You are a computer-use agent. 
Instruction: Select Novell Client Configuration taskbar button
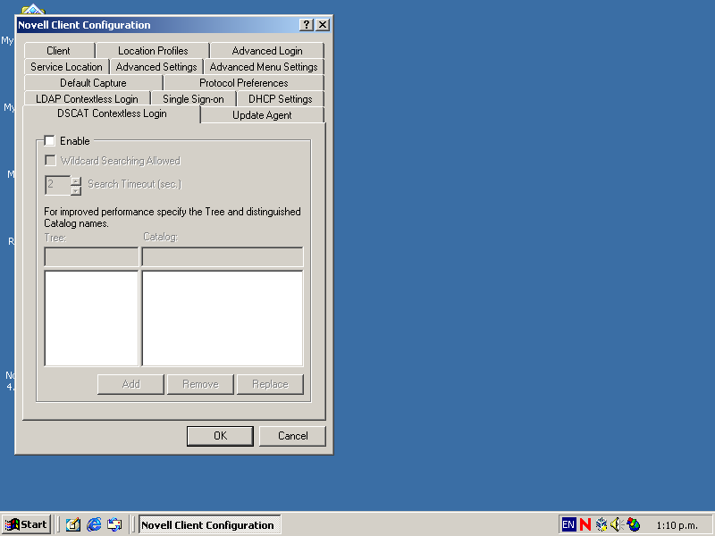(209, 524)
